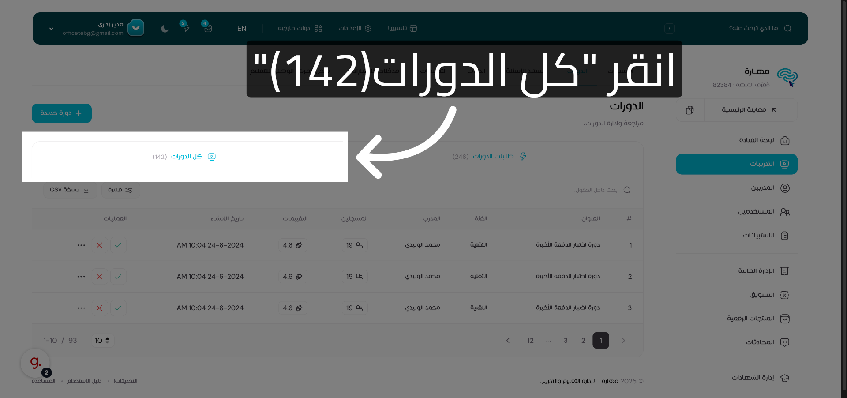The width and height of the screenshot is (847, 398).
Task: Click the top bar search magnifier
Action: point(788,28)
